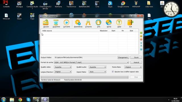Click analog clock desktop gadget

pos(171,9)
